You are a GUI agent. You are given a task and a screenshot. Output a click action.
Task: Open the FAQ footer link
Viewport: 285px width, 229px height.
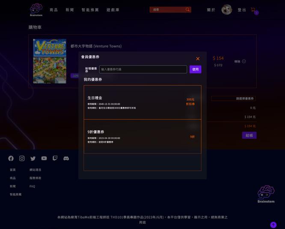point(32,186)
